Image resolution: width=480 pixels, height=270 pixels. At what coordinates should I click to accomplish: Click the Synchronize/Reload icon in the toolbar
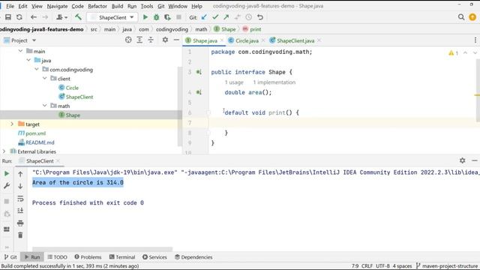point(19,17)
